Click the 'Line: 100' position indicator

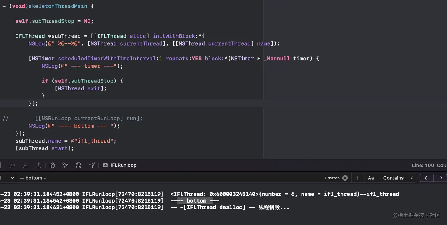(423, 165)
